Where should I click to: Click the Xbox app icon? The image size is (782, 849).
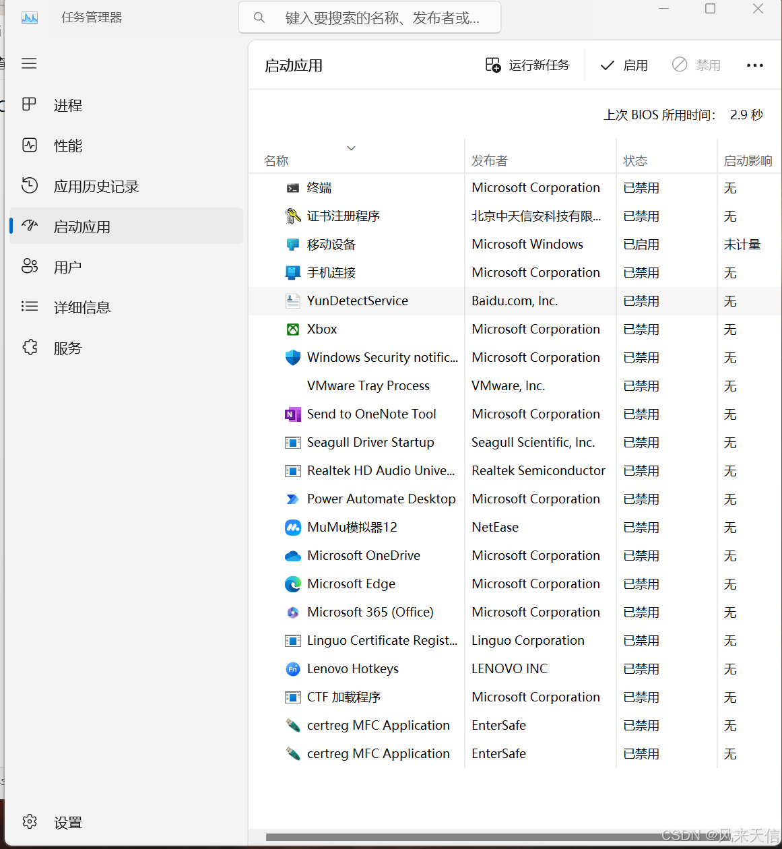292,329
